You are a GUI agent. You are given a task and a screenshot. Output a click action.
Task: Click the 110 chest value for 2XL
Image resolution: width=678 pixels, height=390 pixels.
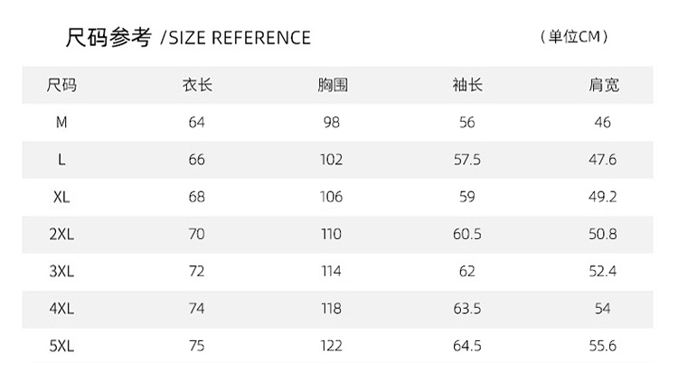point(332,234)
